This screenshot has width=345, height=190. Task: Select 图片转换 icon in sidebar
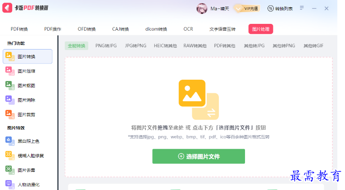(x=10, y=57)
